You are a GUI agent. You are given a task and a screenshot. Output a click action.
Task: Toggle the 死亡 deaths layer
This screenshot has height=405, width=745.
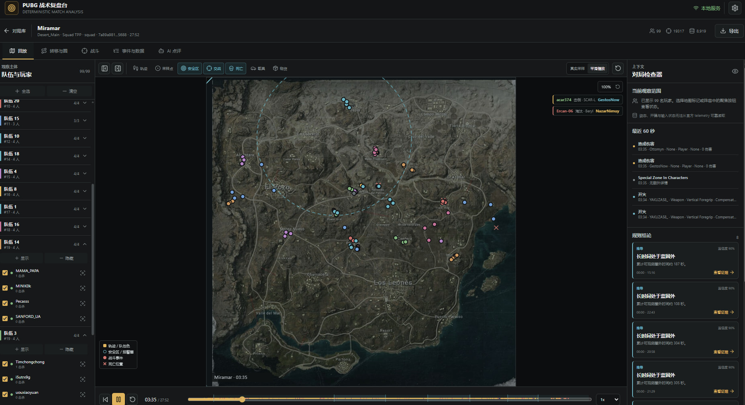(236, 69)
